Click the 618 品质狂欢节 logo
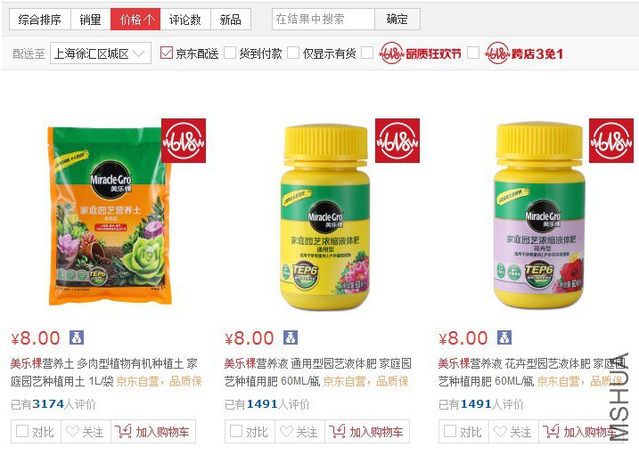639x455 pixels. point(420,53)
